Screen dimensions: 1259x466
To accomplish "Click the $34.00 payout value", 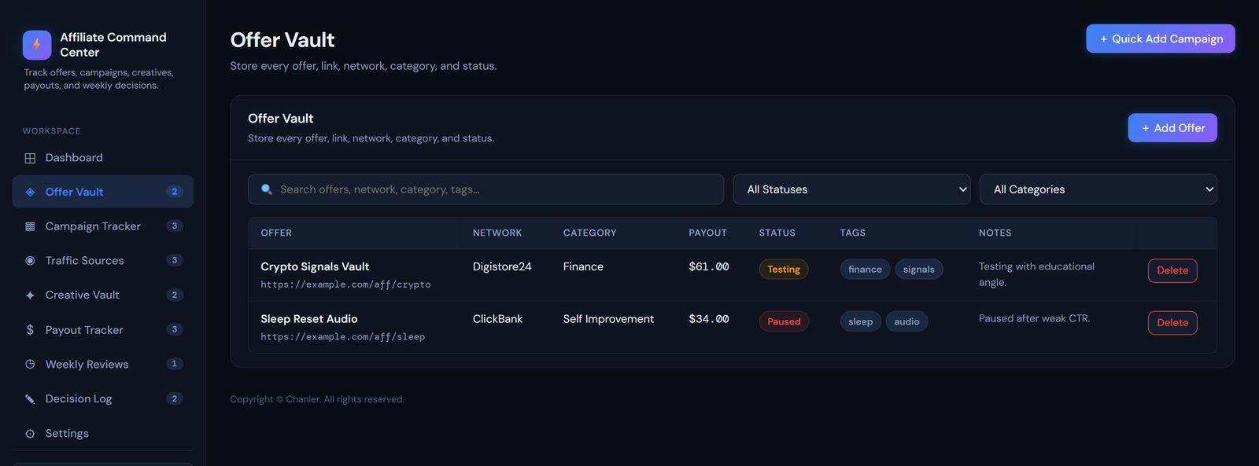I will click(709, 319).
